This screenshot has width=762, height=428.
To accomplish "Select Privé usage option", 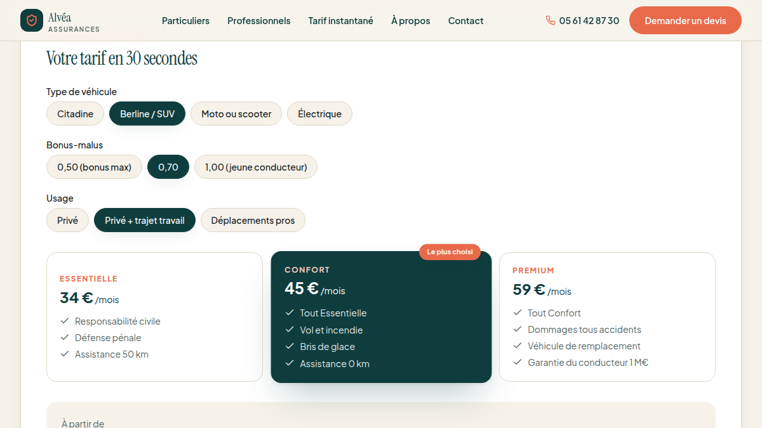I will click(x=67, y=220).
